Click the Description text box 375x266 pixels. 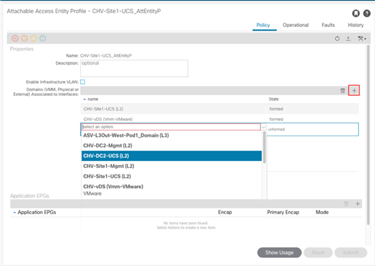[134, 68]
